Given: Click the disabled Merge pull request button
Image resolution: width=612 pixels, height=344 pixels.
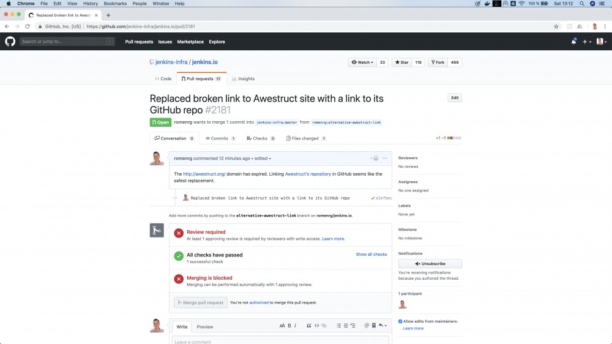Looking at the screenshot, I should coord(201,302).
